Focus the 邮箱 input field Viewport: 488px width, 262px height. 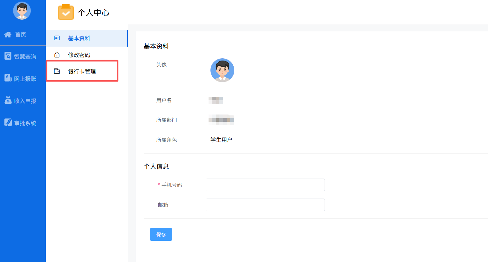[x=265, y=205]
